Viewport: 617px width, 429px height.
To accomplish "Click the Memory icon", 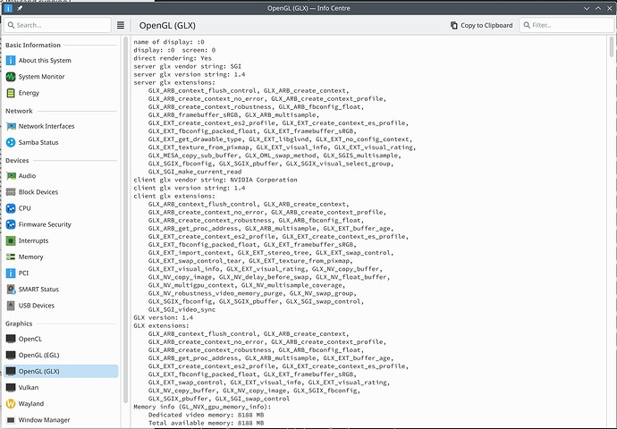I will click(11, 257).
